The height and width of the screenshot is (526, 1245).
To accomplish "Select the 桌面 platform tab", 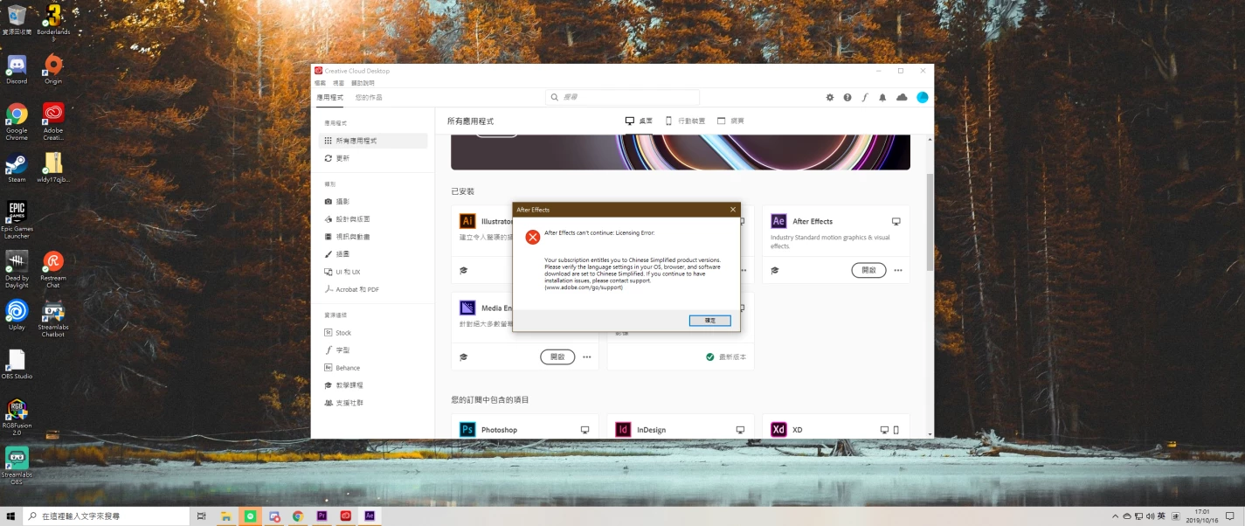I will [x=639, y=121].
